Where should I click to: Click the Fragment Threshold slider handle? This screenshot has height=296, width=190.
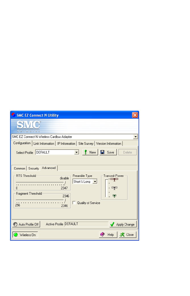(65, 200)
